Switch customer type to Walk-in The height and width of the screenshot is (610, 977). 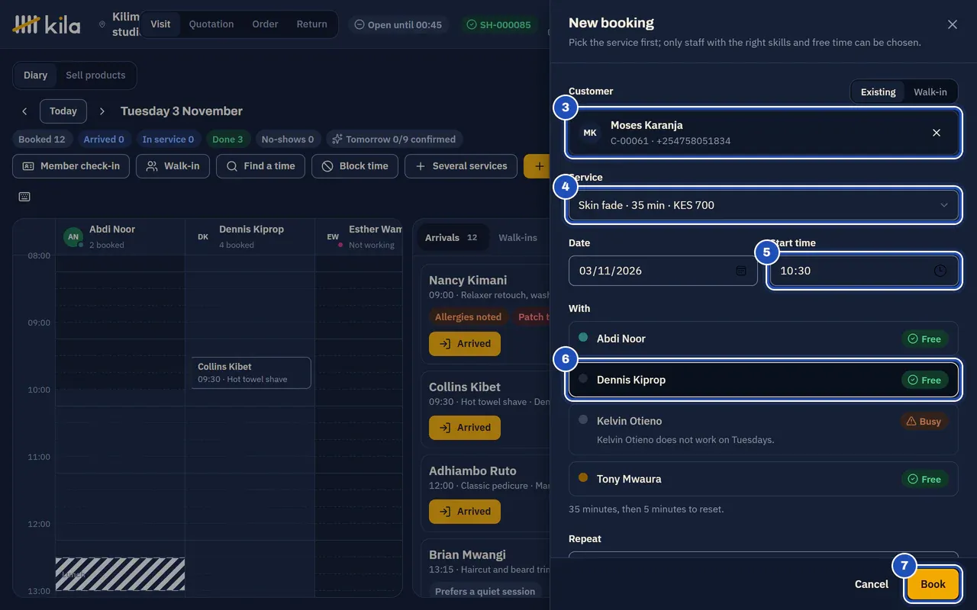coord(930,91)
